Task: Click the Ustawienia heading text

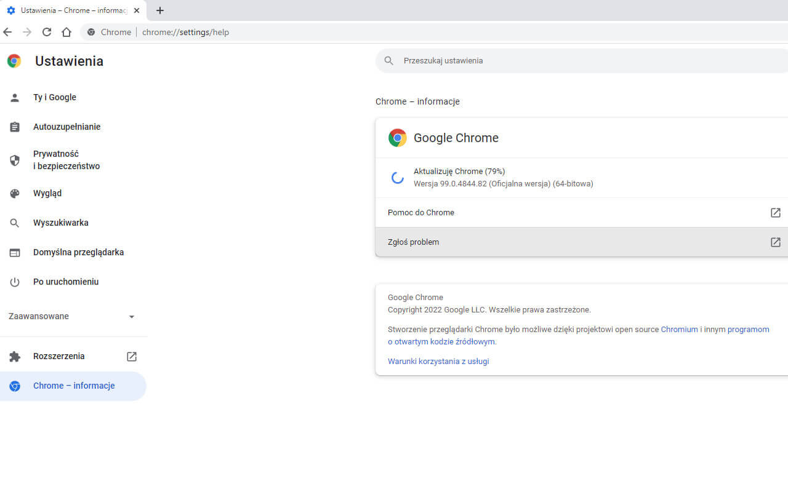Action: [69, 61]
